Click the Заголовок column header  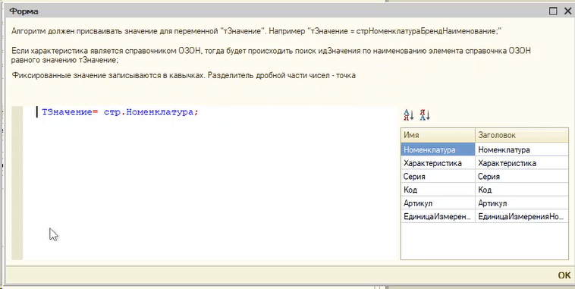point(522,135)
